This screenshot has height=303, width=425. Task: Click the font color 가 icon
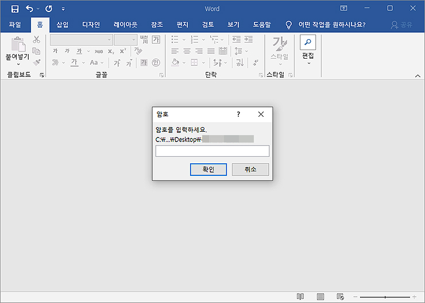click(x=74, y=63)
